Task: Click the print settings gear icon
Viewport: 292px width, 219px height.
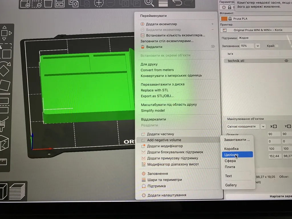Action: (x=224, y=7)
